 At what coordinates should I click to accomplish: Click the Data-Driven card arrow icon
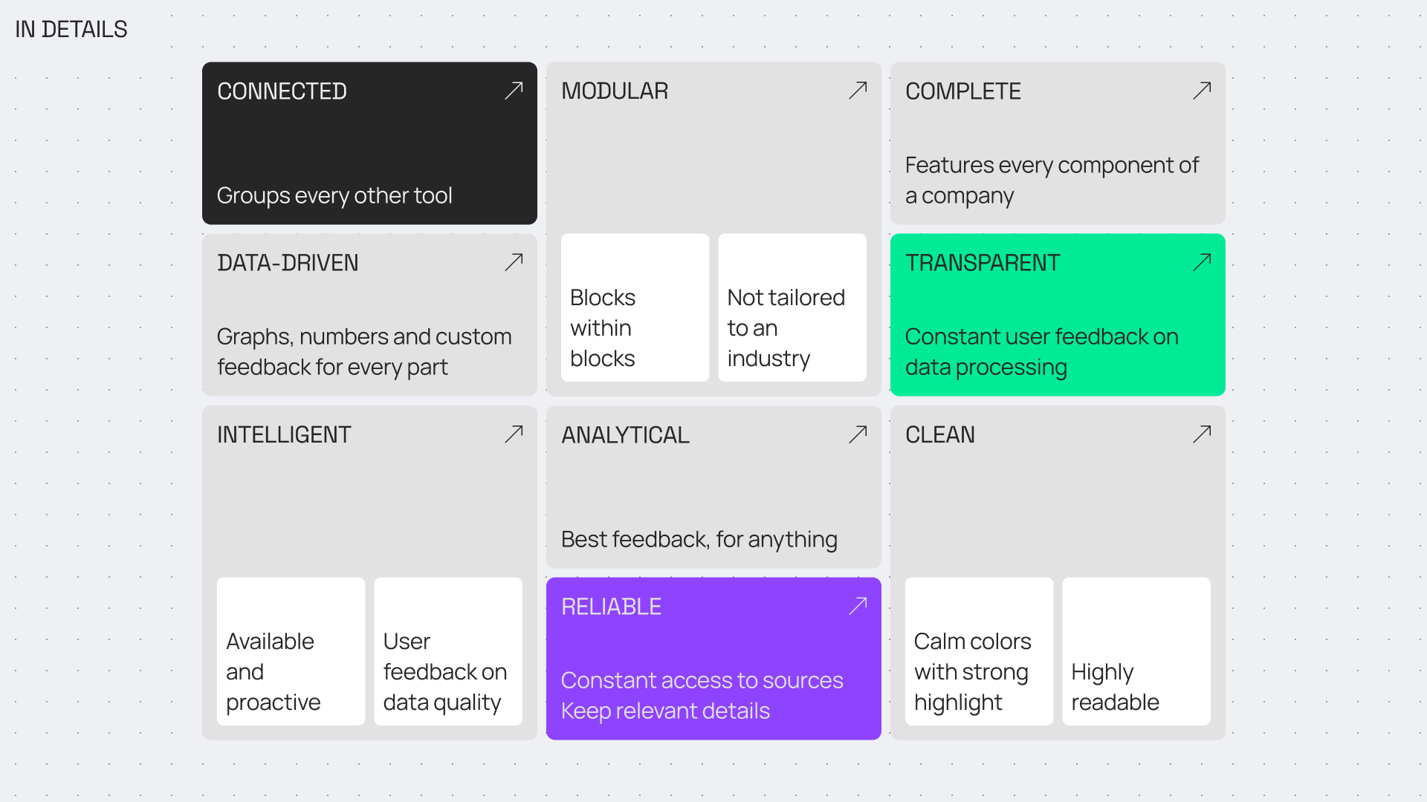[x=514, y=262]
